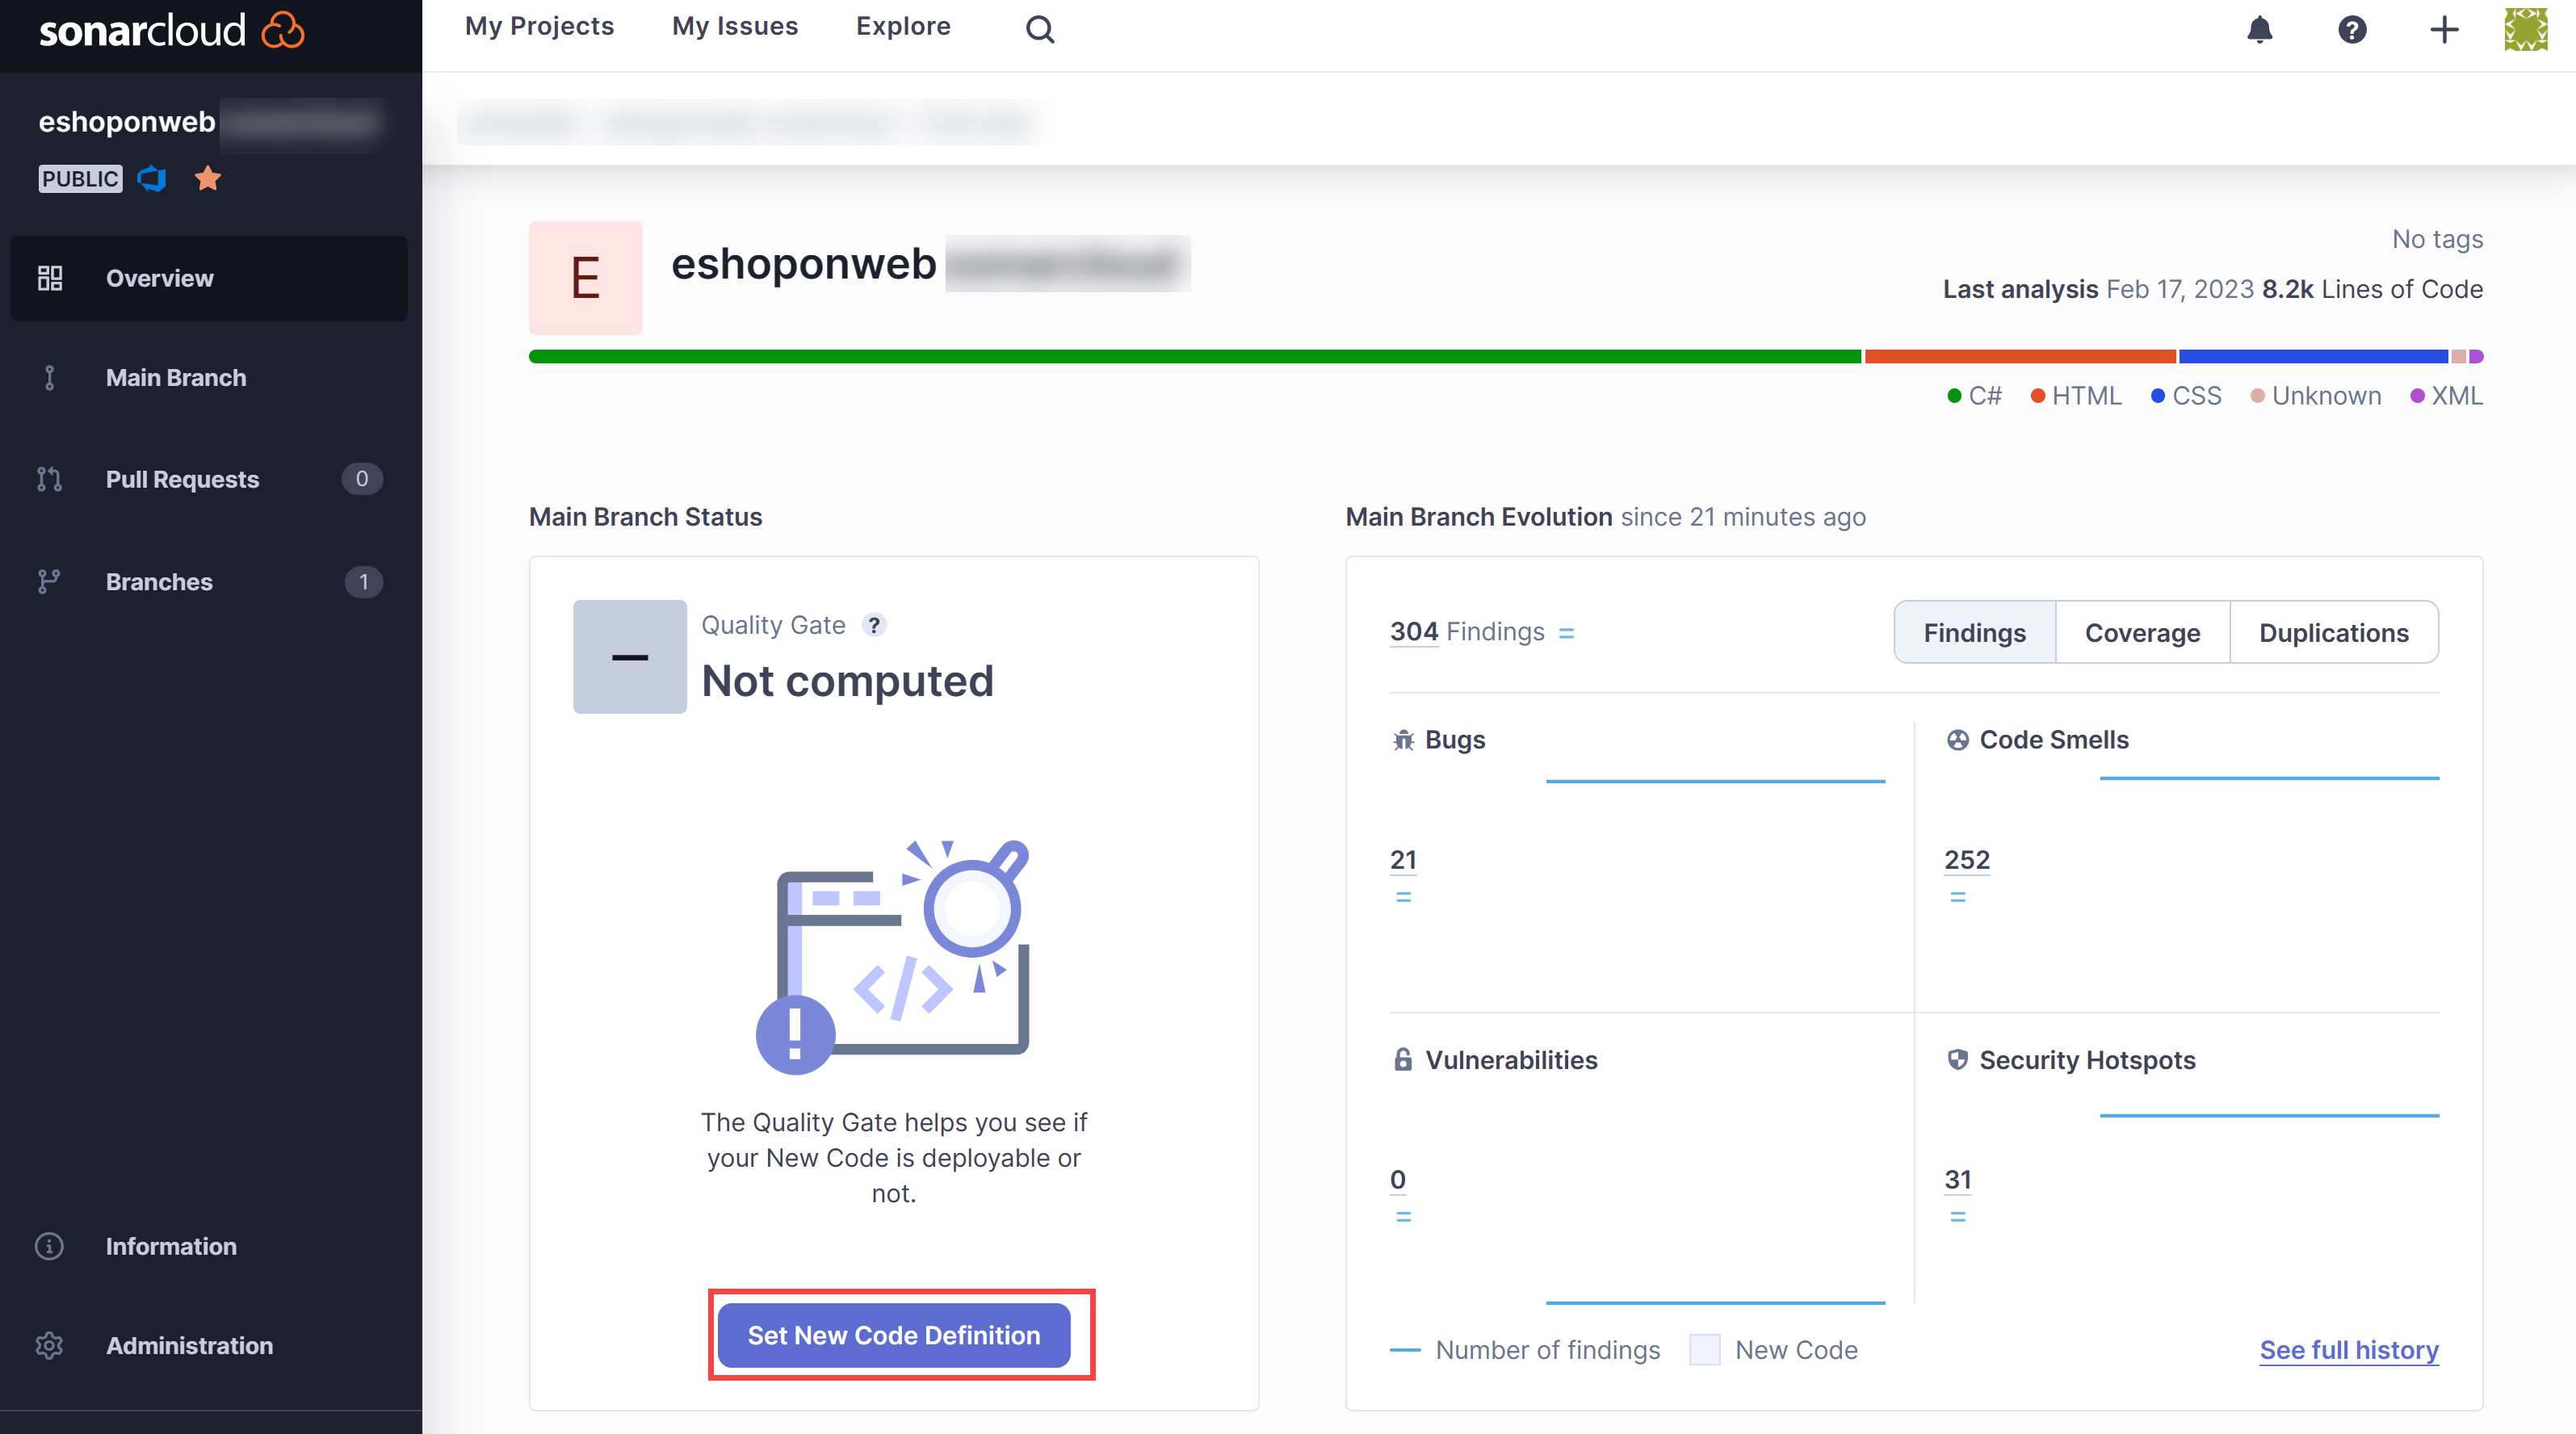Viewport: 2576px width, 1434px height.
Task: Click the Overview grid icon
Action: point(49,278)
